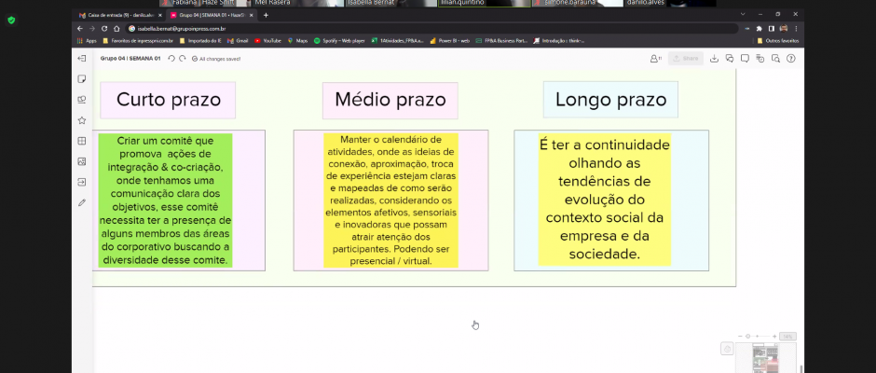Select the shapes tool in left sidebar
Image resolution: width=876 pixels, height=373 pixels.
click(x=82, y=100)
